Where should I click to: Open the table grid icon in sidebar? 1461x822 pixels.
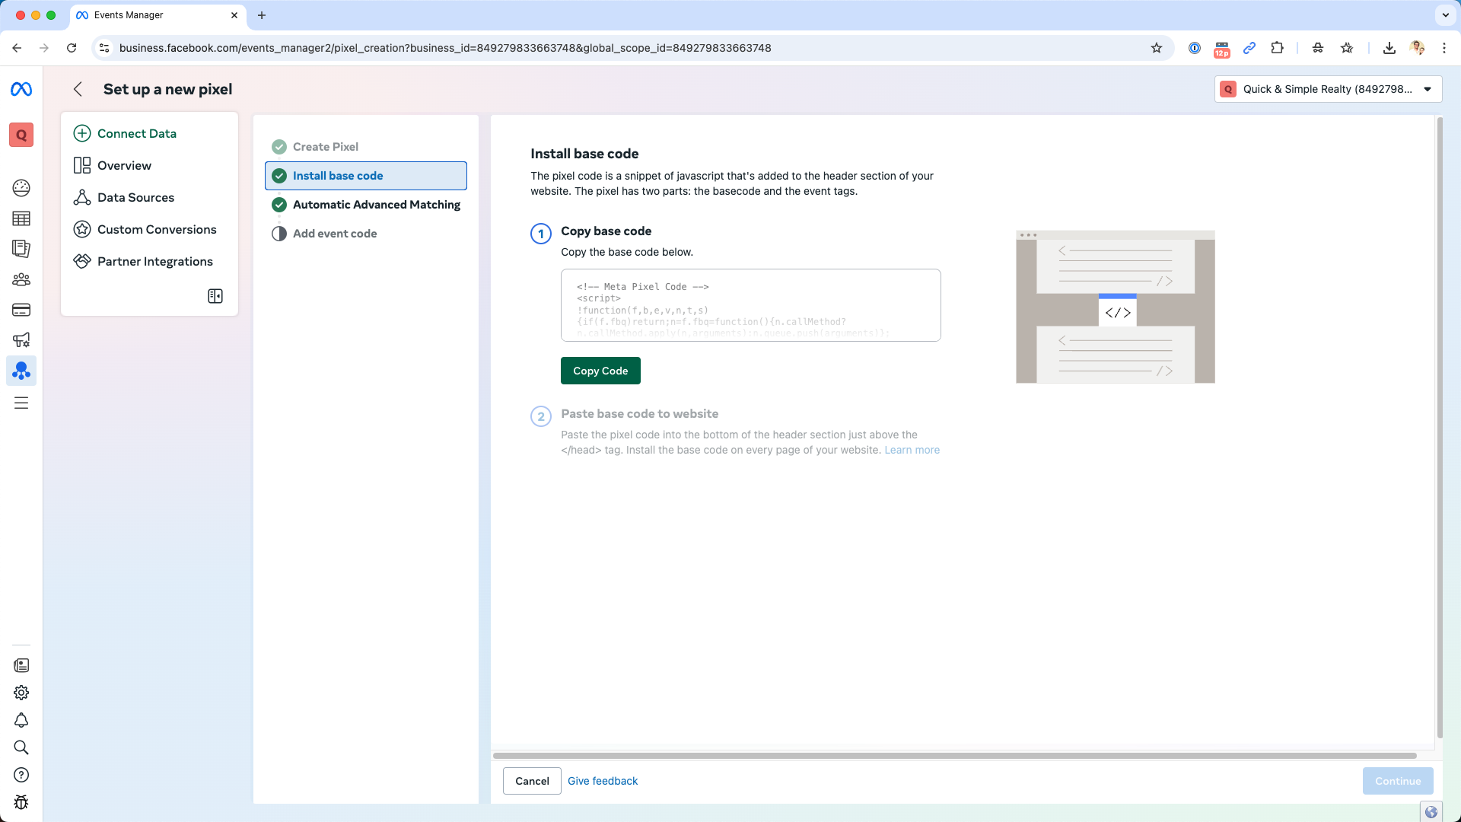click(x=21, y=218)
